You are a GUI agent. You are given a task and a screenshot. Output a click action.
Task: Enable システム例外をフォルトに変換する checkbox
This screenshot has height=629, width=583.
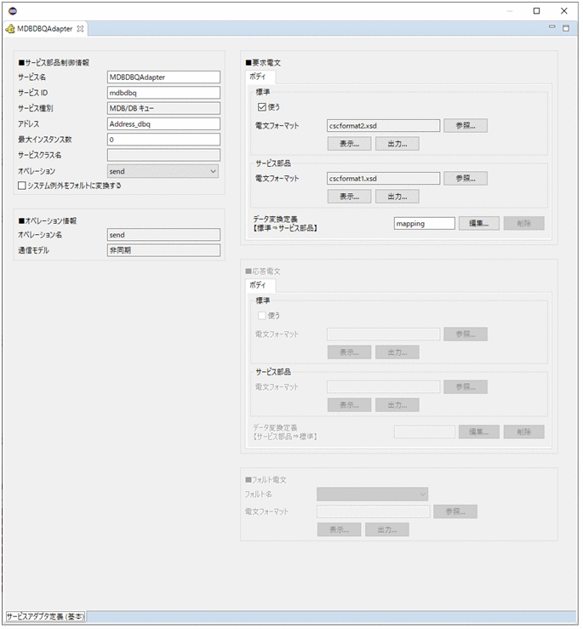click(23, 186)
